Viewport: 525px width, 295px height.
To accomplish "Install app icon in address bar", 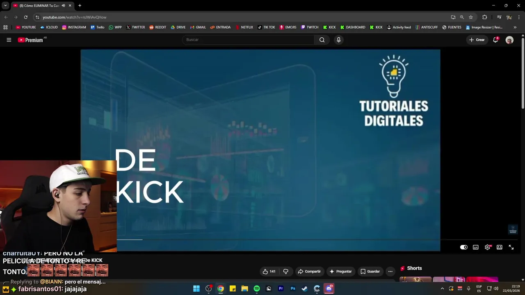I will pos(453,17).
